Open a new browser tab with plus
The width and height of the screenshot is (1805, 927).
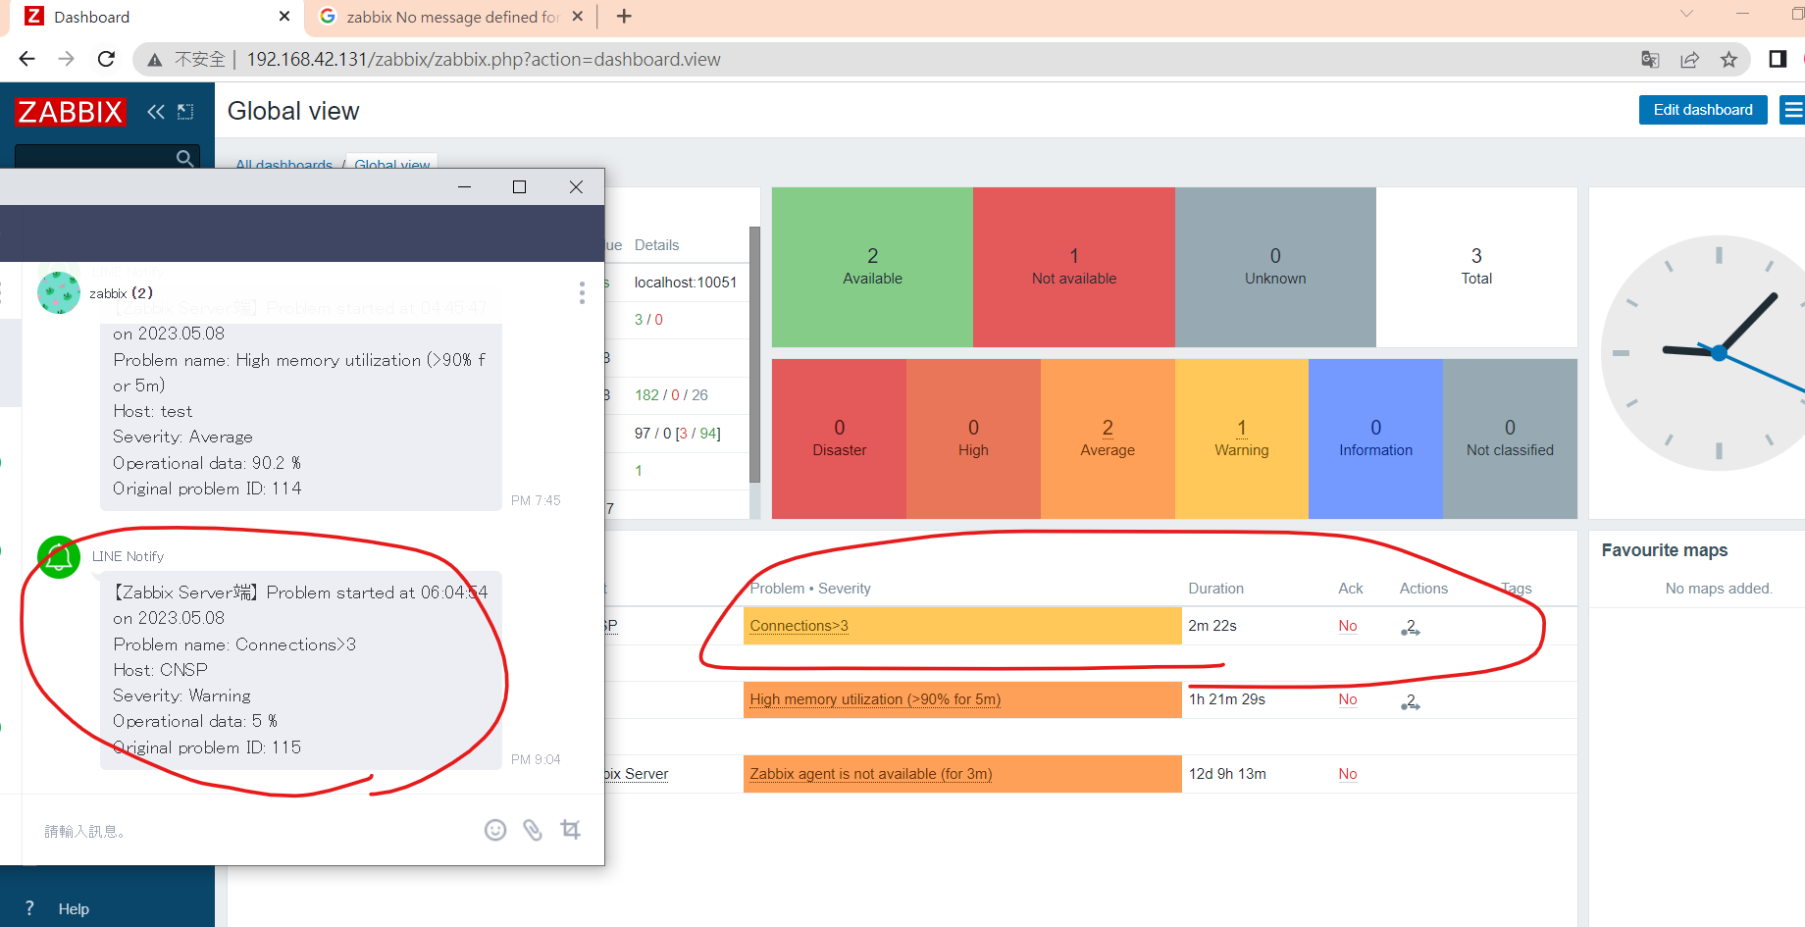pyautogui.click(x=624, y=17)
